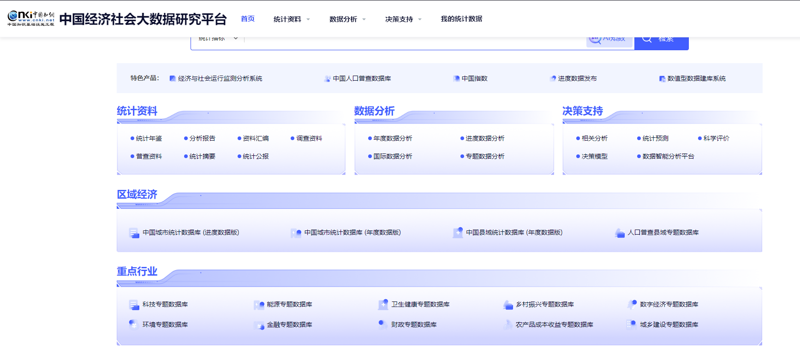800x354 pixels.
Task: Click the 金融专题数据库 icon
Action: pos(258,325)
